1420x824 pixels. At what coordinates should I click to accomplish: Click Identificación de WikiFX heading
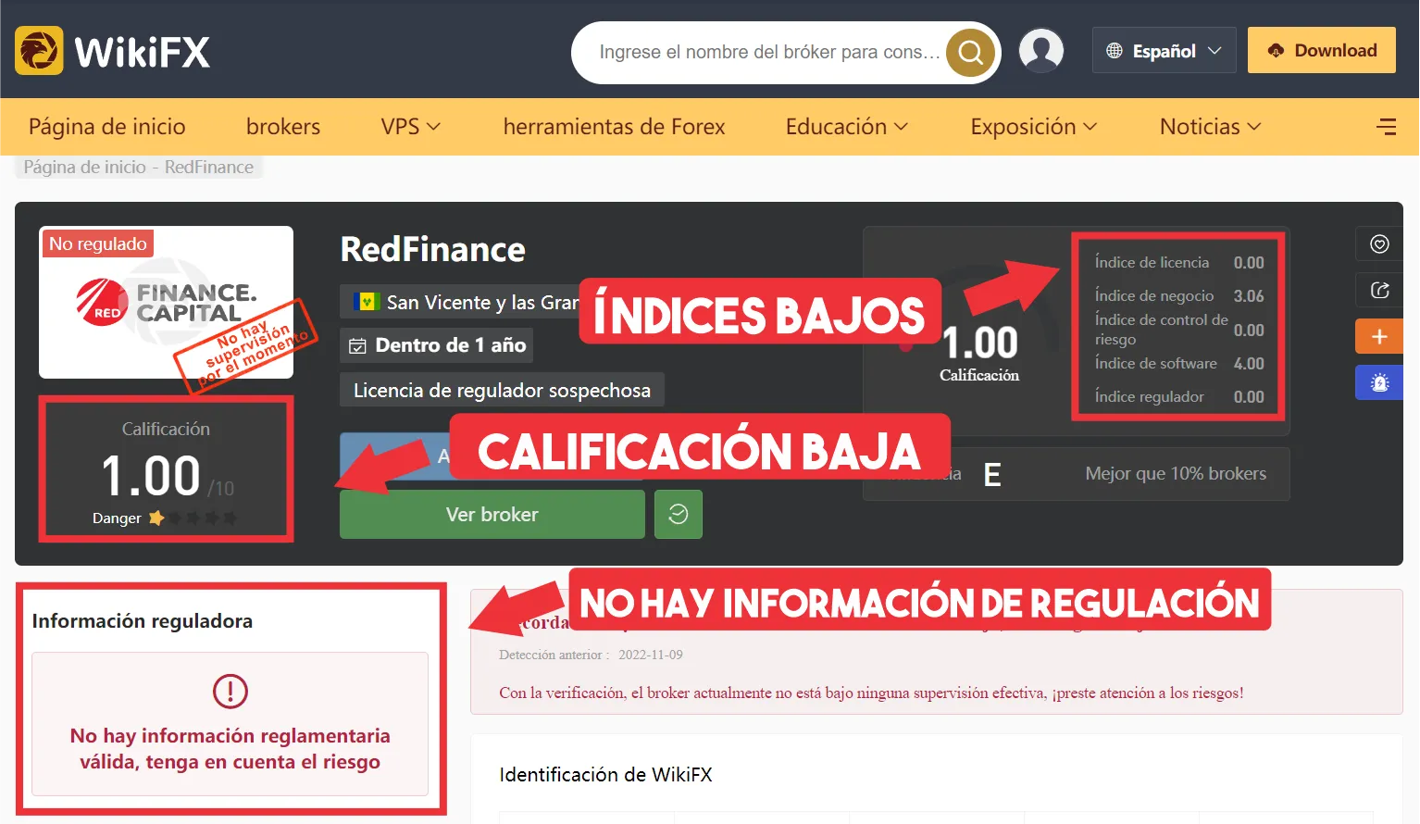click(605, 774)
